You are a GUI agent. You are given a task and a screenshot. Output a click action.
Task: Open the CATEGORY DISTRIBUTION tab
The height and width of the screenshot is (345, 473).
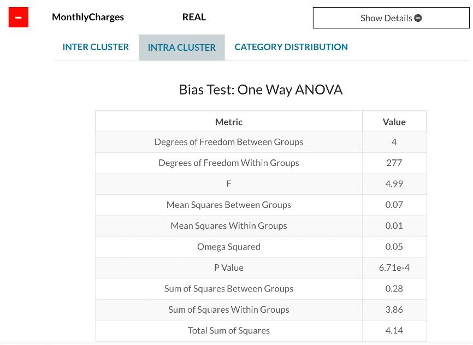291,47
